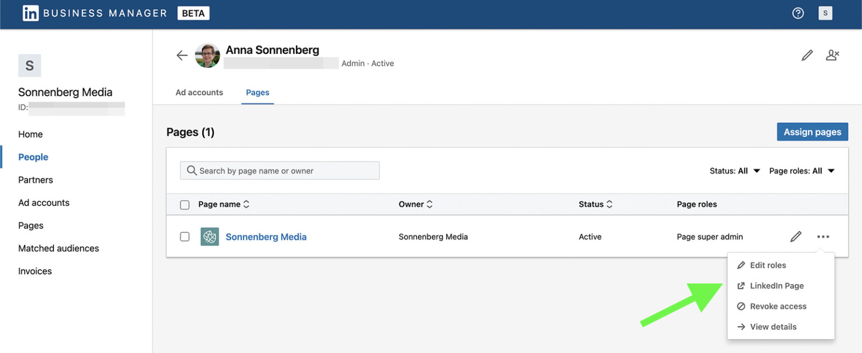Image resolution: width=862 pixels, height=353 pixels.
Task: Click the S avatar in the top bar
Action: [826, 12]
